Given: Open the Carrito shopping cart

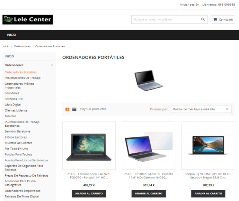Looking at the screenshot, I should 223,19.
